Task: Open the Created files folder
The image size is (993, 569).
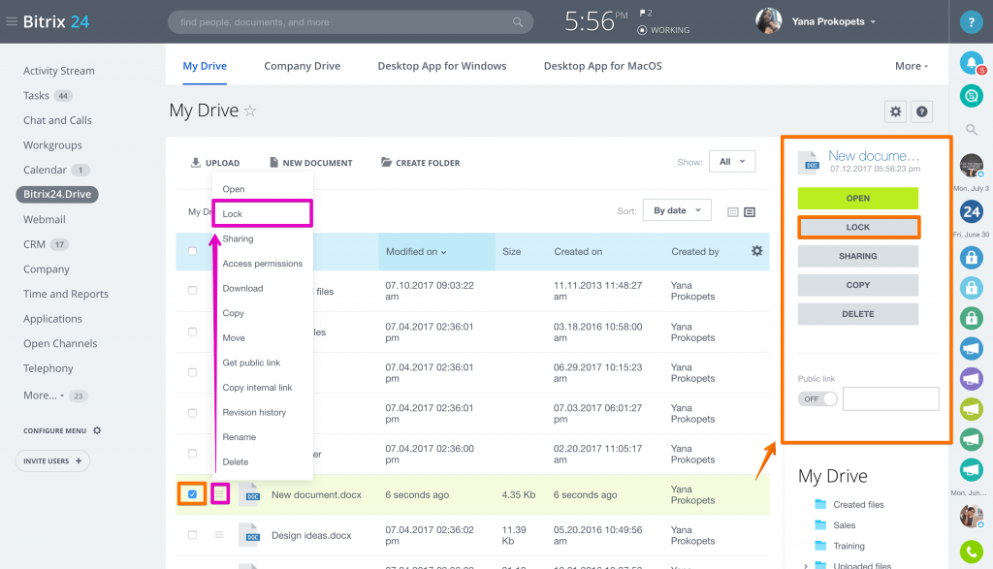Action: point(858,504)
